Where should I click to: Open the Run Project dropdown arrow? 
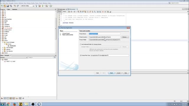coord(44,6)
